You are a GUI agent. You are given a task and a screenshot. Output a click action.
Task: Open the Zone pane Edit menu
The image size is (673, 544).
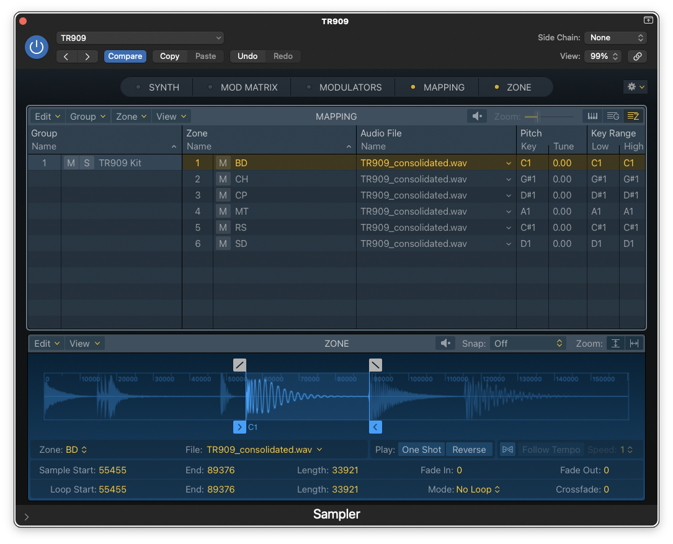[47, 344]
